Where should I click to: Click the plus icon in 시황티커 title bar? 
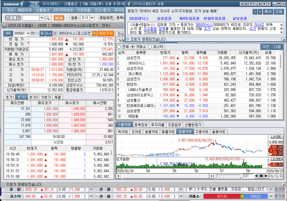[242, 4]
